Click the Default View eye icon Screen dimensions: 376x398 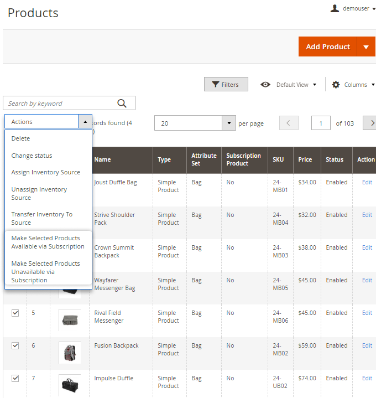pyautogui.click(x=266, y=85)
